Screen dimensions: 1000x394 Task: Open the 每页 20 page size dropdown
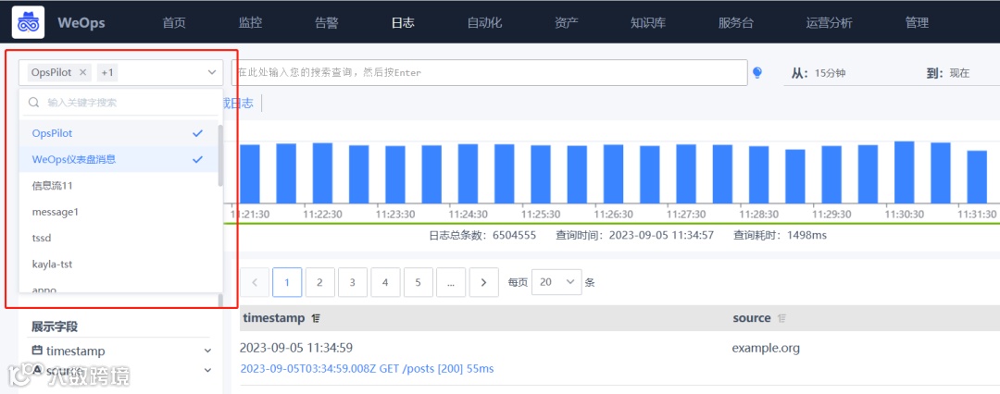click(x=556, y=282)
